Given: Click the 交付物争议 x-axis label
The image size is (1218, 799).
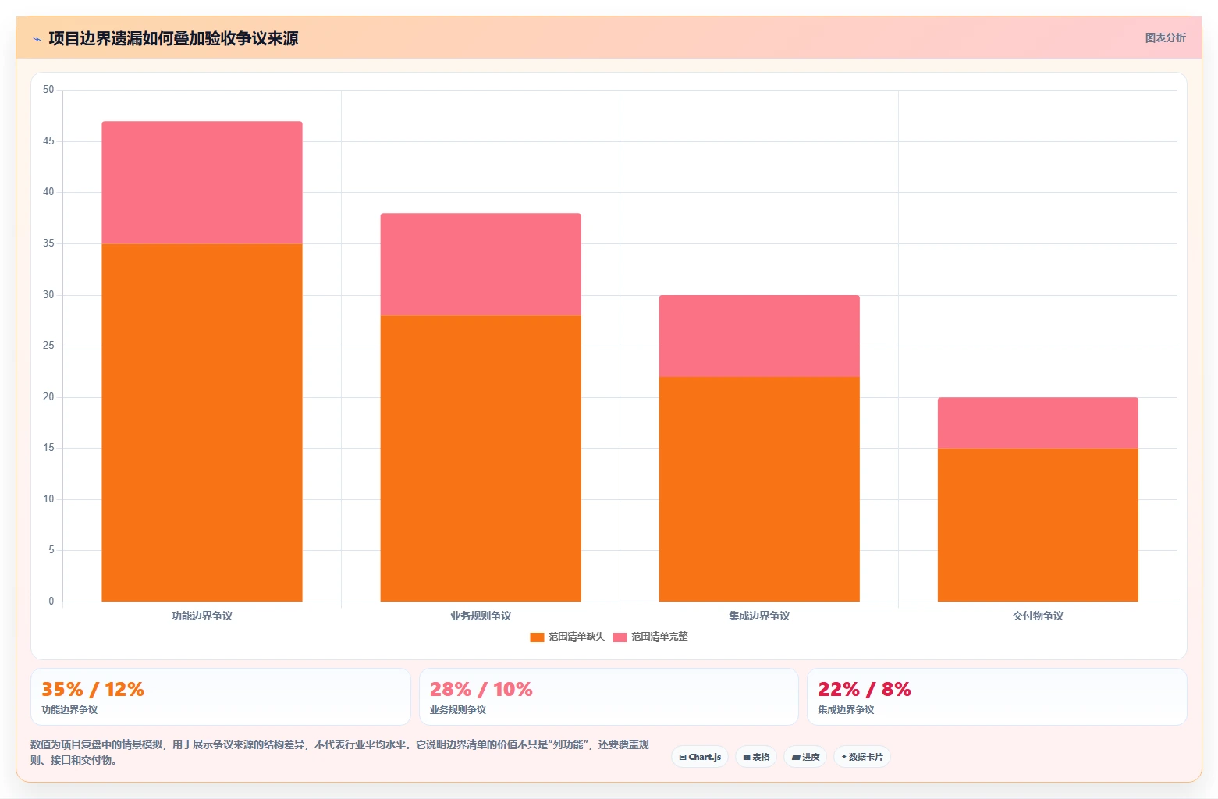Looking at the screenshot, I should point(1038,616).
